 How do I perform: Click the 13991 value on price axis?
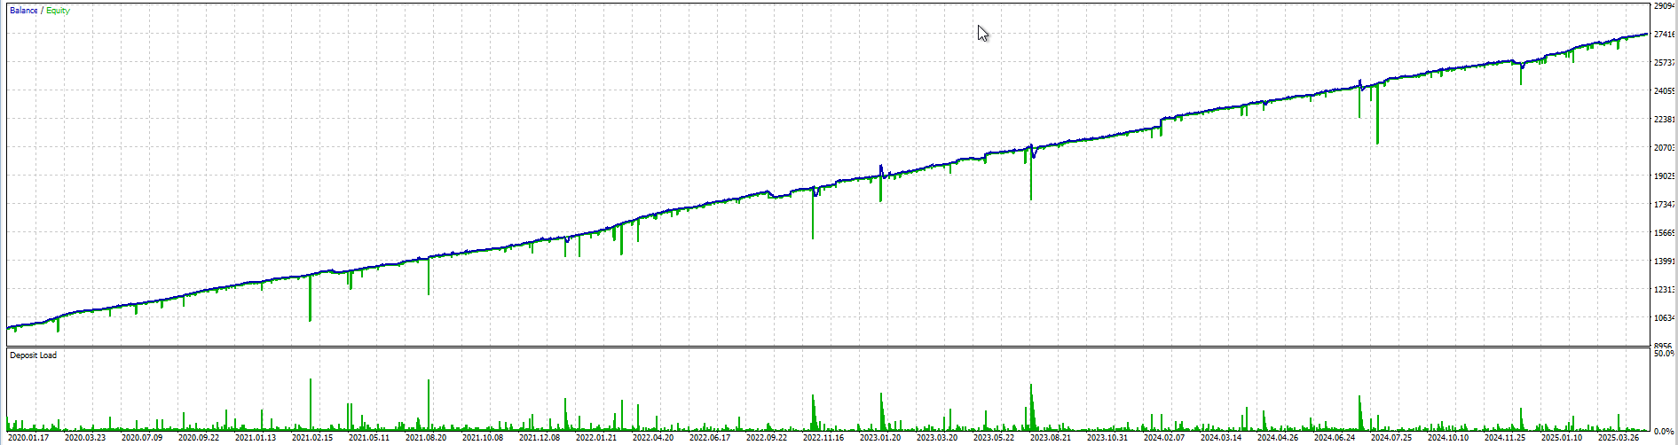pyautogui.click(x=1664, y=262)
